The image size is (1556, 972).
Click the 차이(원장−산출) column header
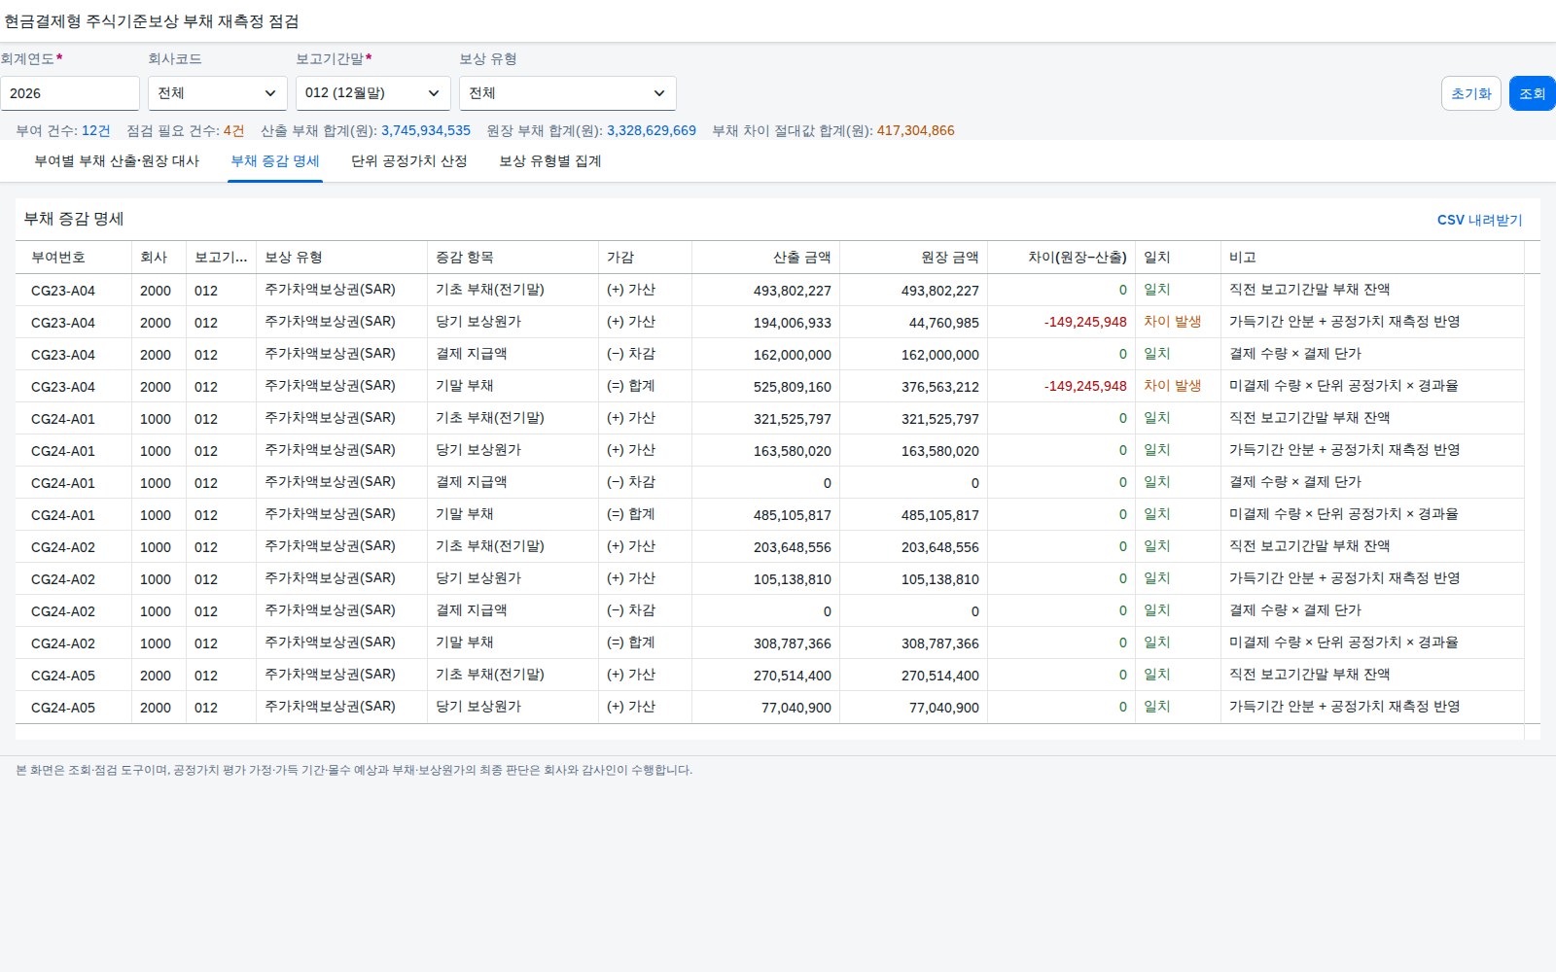pyautogui.click(x=1062, y=258)
